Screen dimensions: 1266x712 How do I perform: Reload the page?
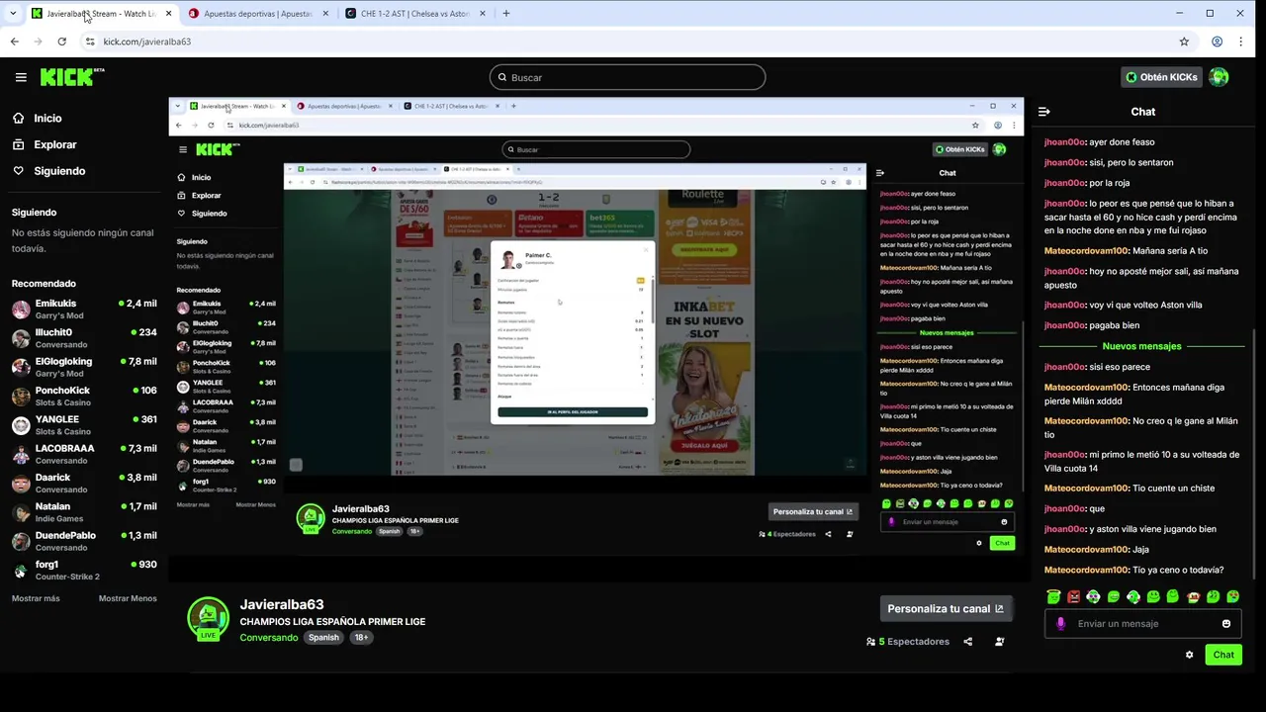(61, 42)
